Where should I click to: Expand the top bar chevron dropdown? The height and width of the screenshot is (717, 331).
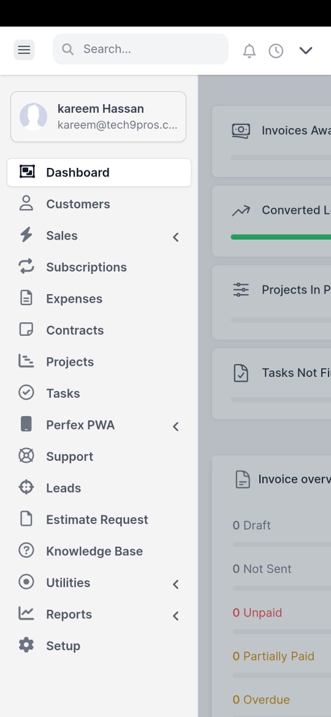point(306,50)
